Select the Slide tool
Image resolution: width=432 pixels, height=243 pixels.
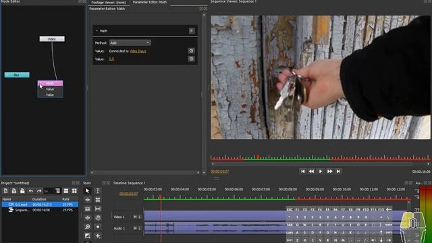click(x=87, y=217)
